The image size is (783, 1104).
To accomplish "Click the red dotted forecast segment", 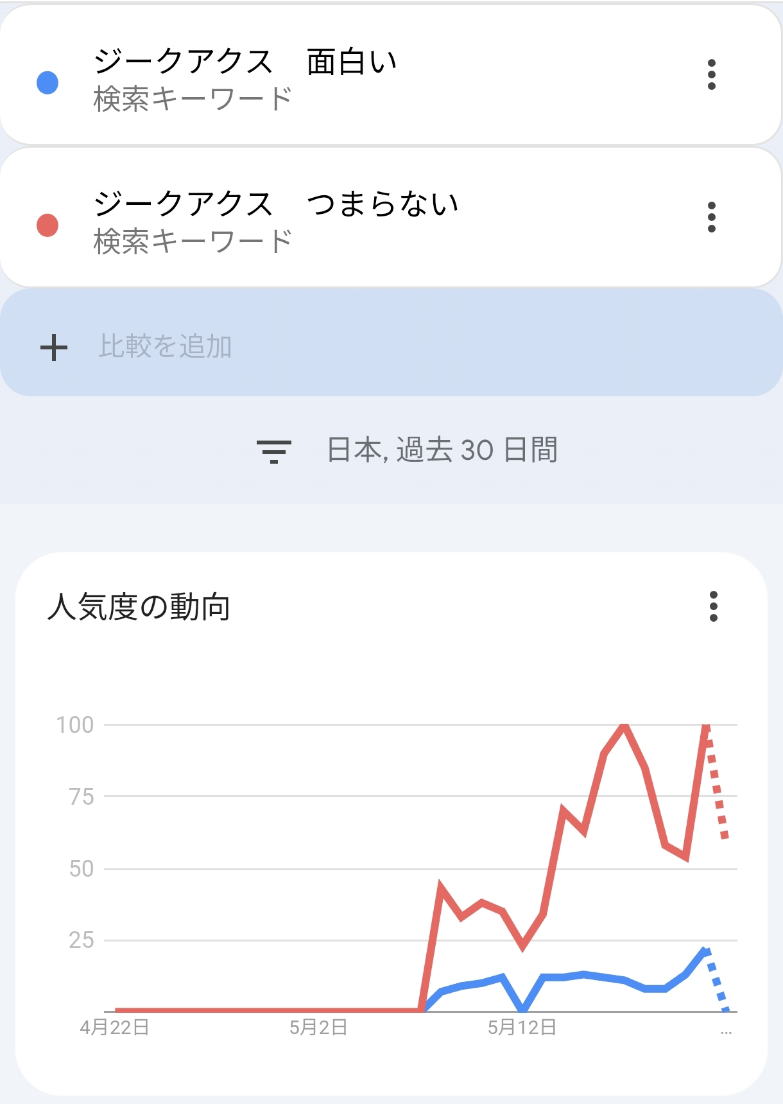I will pyautogui.click(x=716, y=785).
